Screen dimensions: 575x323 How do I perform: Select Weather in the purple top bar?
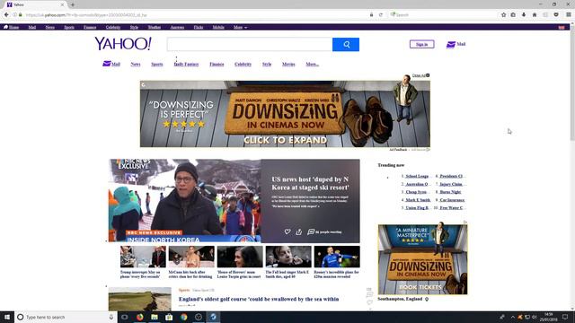[x=155, y=28]
